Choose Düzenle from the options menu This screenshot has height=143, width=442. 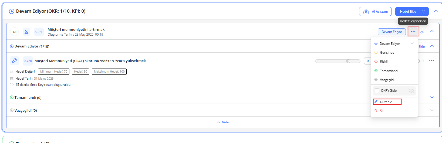(386, 102)
